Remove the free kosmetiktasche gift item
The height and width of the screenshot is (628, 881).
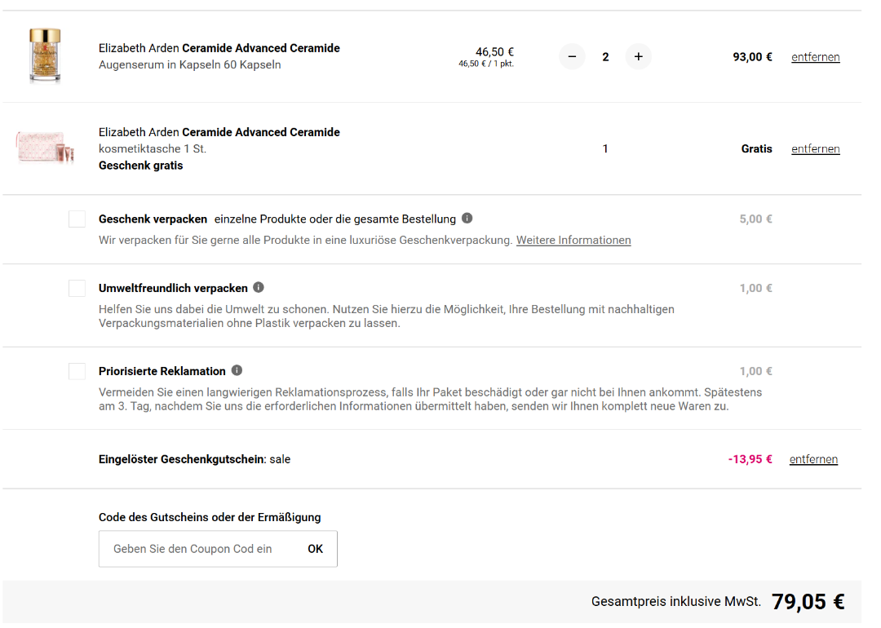pyautogui.click(x=815, y=149)
